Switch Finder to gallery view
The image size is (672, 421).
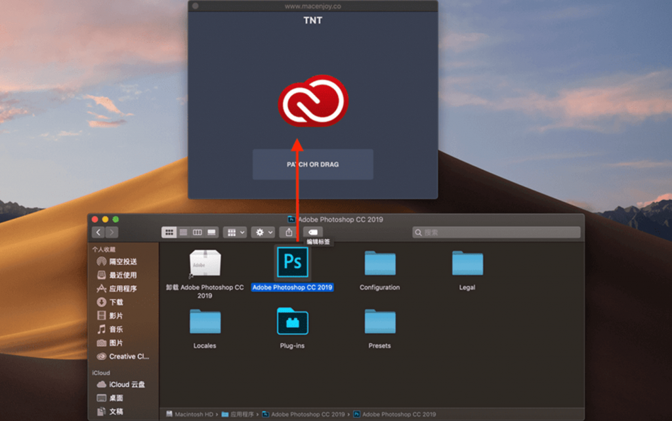pyautogui.click(x=211, y=232)
